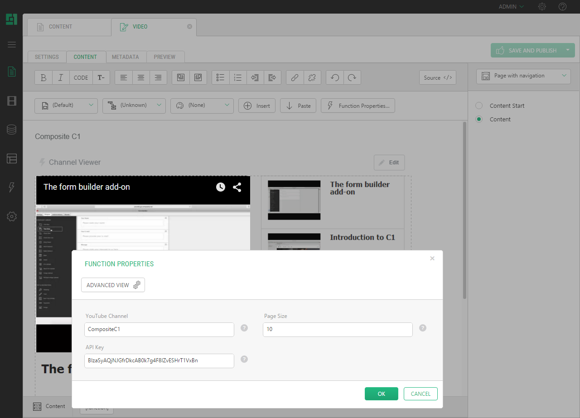Open the Page with navigation dropdown

pos(523,76)
